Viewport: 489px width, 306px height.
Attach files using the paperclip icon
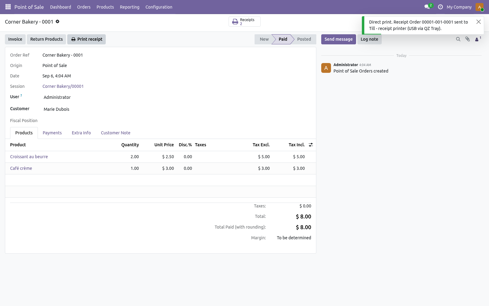[468, 39]
